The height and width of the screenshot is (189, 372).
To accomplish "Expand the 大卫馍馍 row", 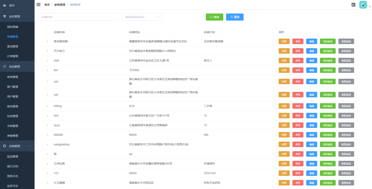I will coord(47,183).
